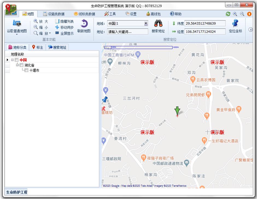Click the map scale bar

point(139,47)
